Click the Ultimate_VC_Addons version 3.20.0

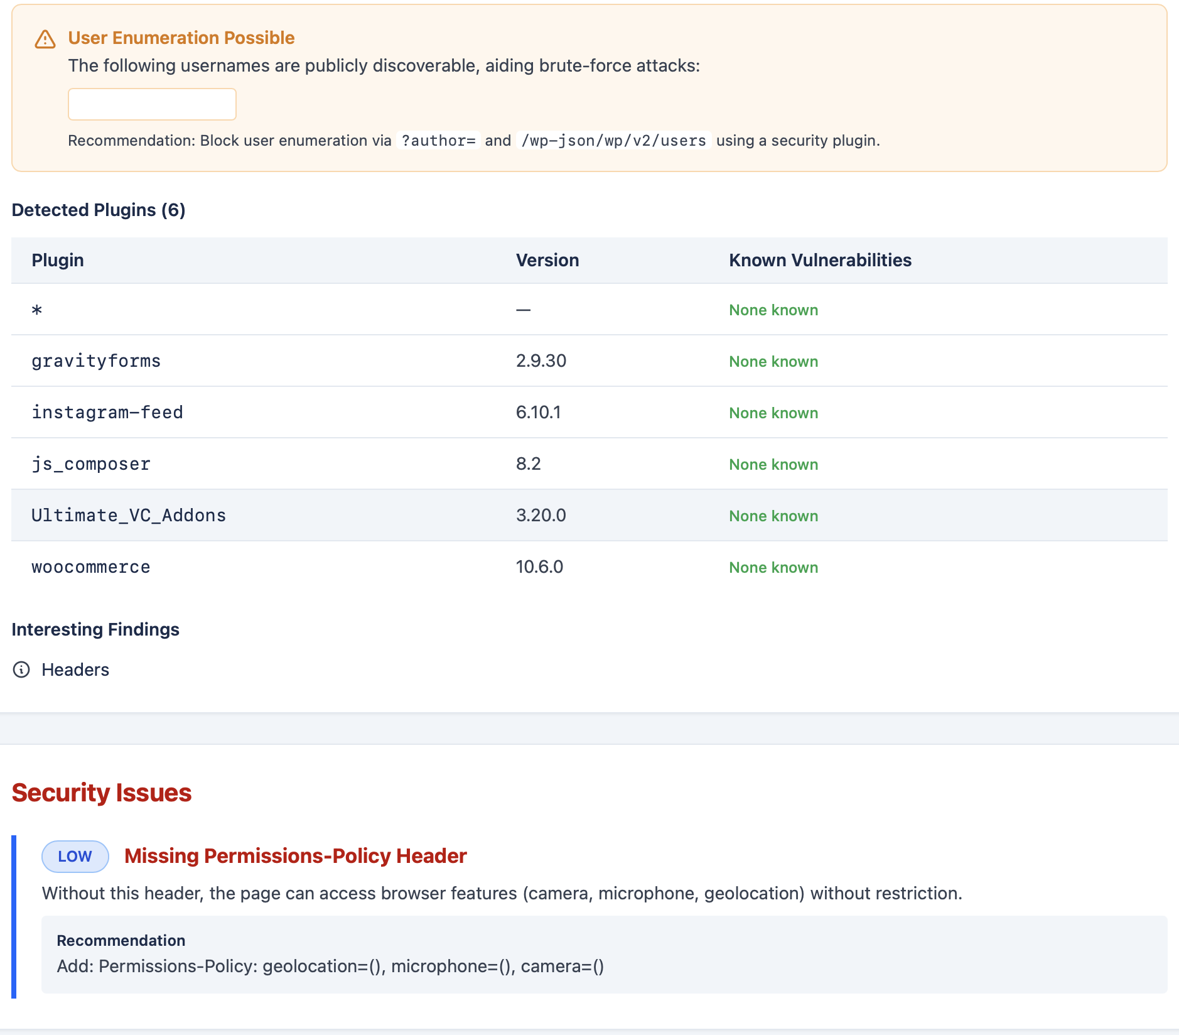click(x=541, y=515)
